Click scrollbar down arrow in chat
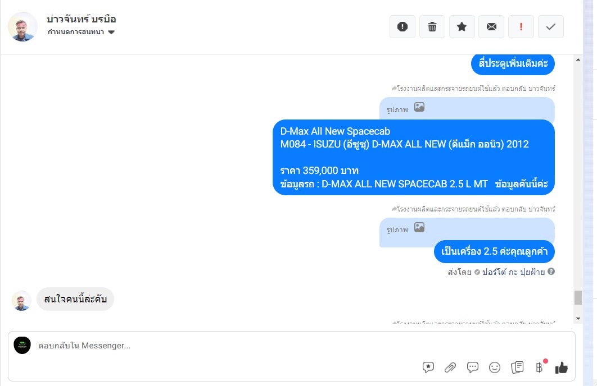The image size is (597, 386). pyautogui.click(x=578, y=318)
